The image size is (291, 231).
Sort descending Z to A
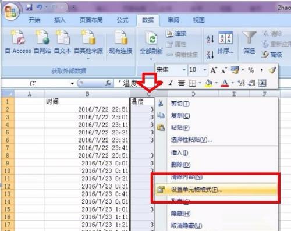[210, 55]
